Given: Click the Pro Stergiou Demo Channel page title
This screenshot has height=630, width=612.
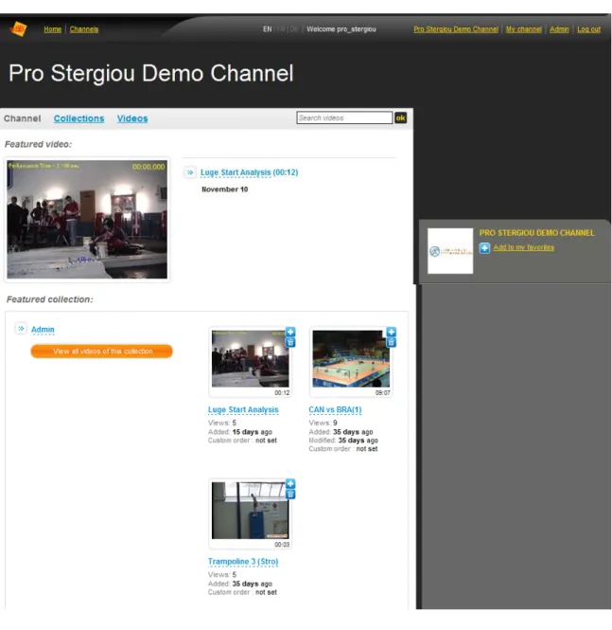Looking at the screenshot, I should click(x=151, y=73).
